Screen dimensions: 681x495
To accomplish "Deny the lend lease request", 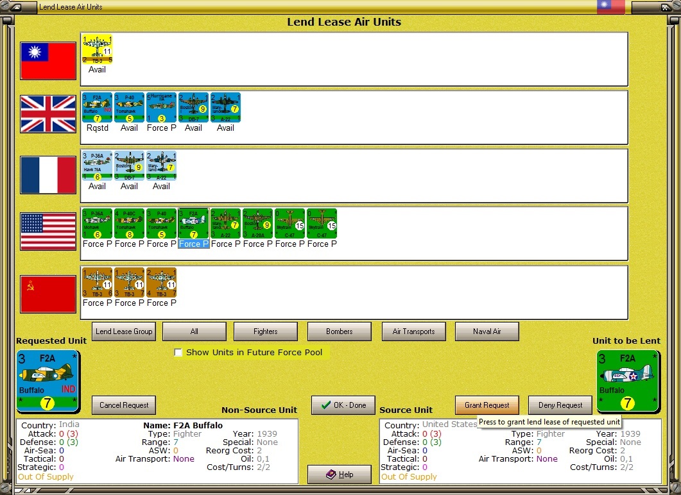I will coord(560,405).
